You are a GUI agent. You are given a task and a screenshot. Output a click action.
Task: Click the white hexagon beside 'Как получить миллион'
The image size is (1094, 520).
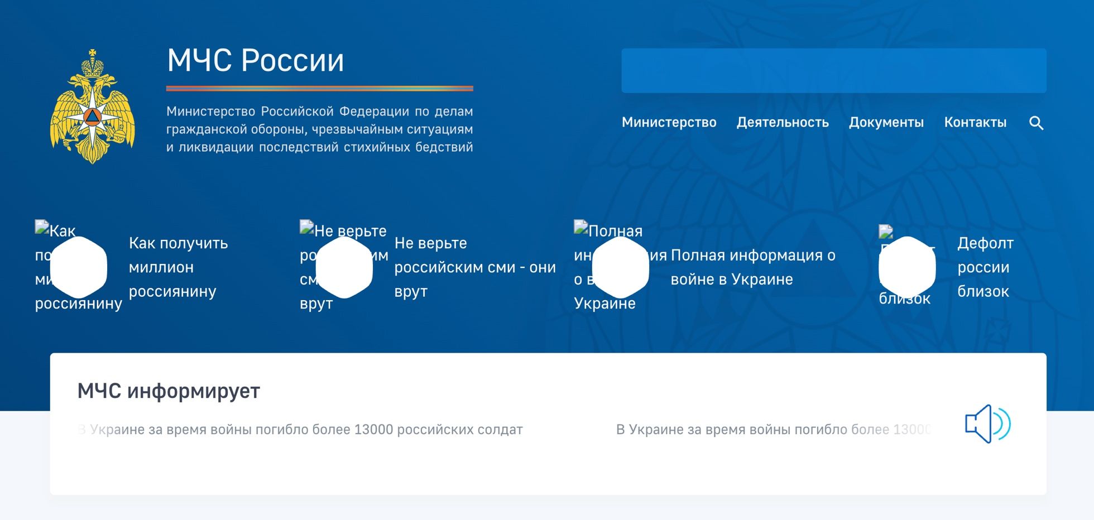[x=79, y=267]
